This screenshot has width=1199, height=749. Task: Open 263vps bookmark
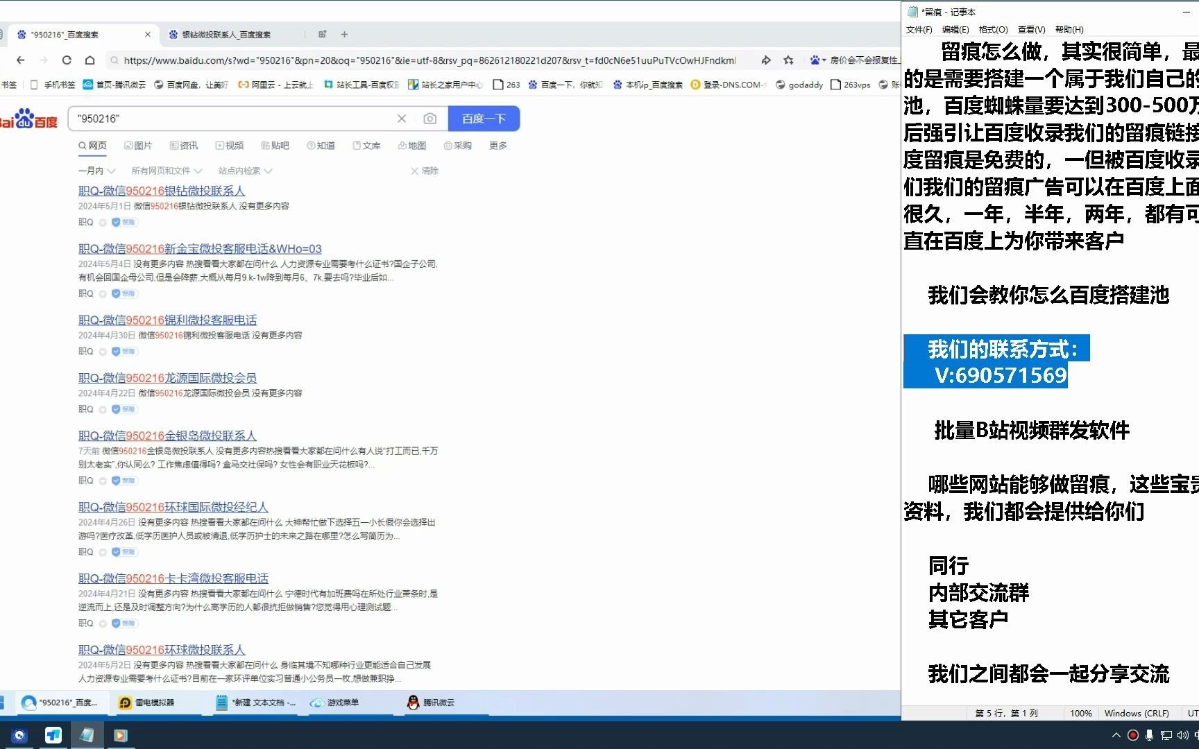coord(851,85)
